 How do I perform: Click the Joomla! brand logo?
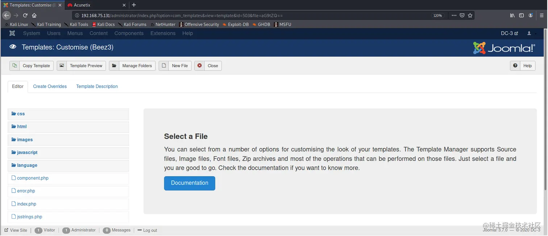click(x=504, y=48)
